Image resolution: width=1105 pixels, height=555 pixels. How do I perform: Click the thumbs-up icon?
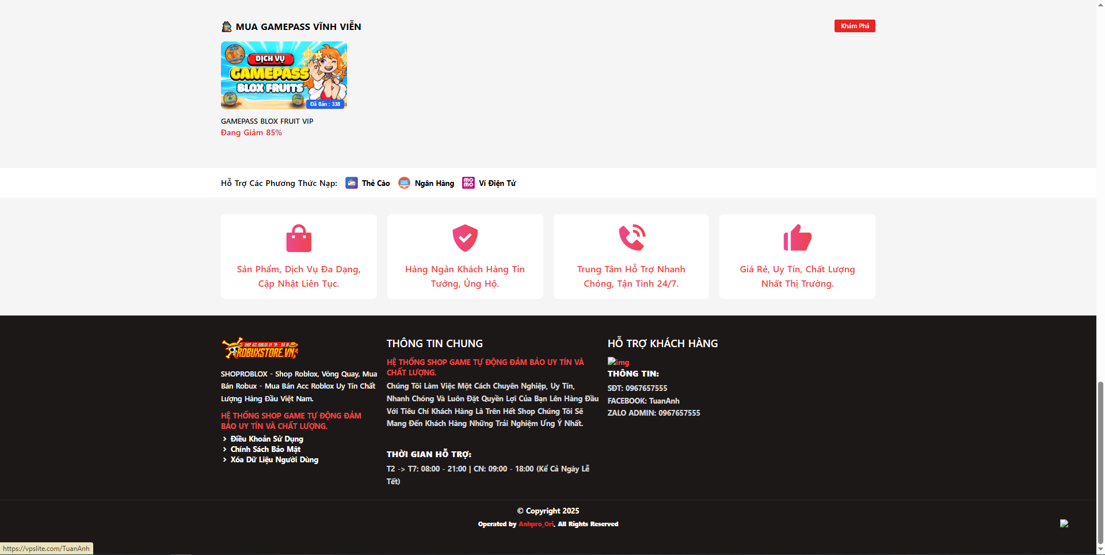pos(797,238)
